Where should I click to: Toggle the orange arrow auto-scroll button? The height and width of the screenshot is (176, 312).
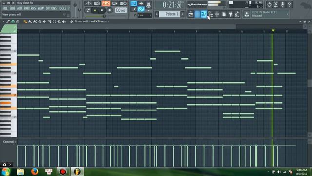141,3
